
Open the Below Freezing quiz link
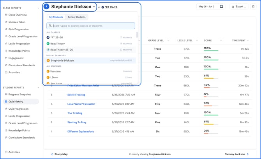coord(76,95)
